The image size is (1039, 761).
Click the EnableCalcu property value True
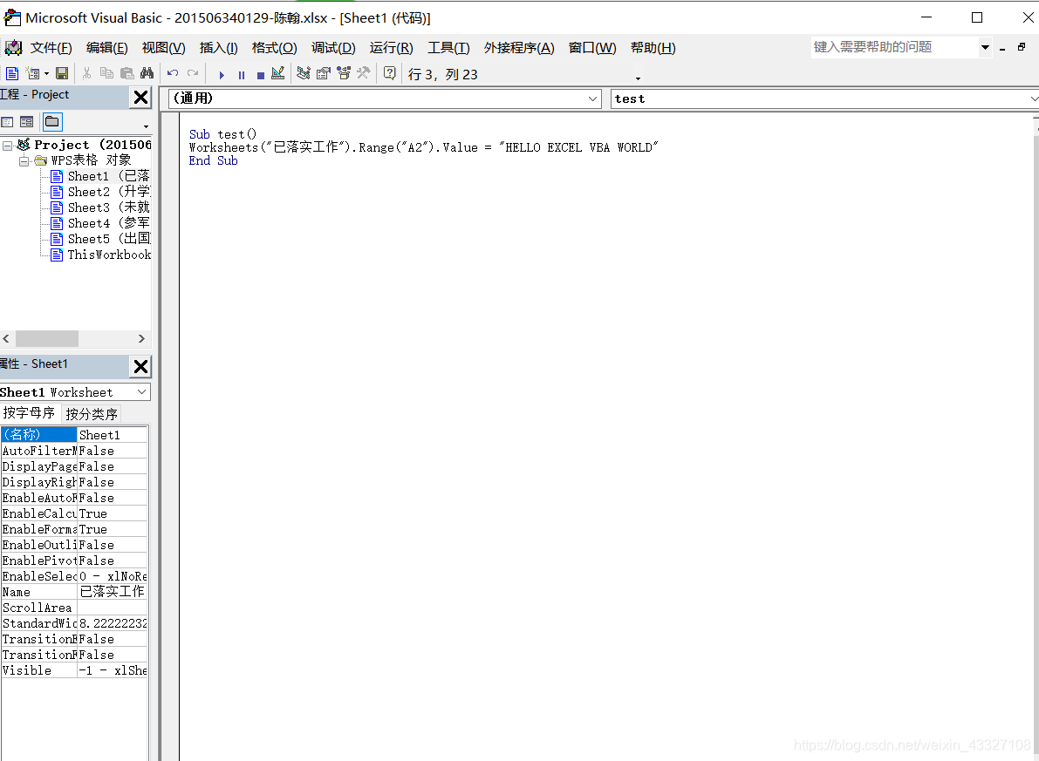point(112,513)
